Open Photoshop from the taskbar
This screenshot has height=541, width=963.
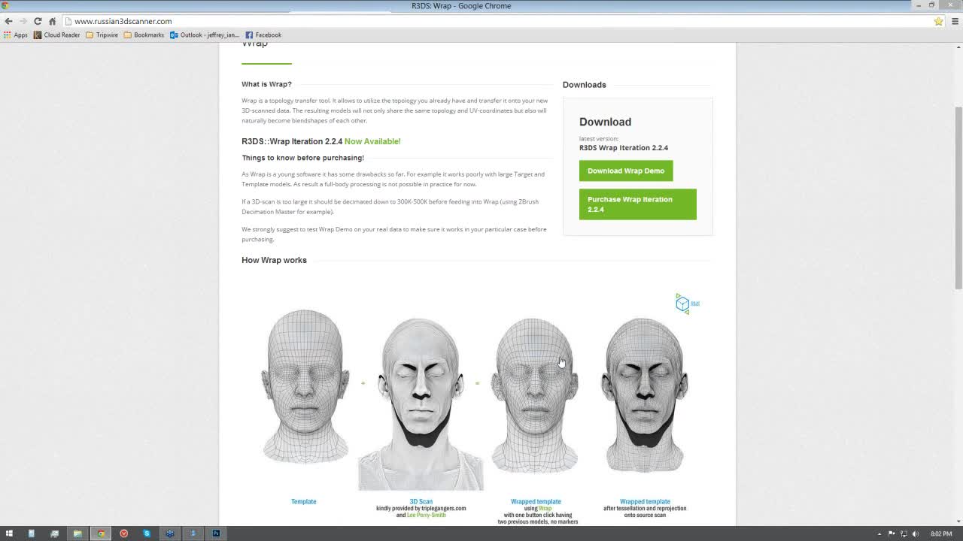216,533
